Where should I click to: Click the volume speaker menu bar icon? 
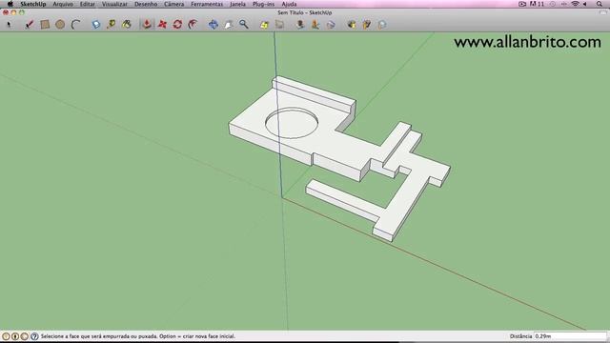pyautogui.click(x=584, y=4)
